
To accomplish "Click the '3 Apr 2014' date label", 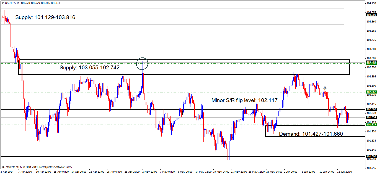I will 7,172.
